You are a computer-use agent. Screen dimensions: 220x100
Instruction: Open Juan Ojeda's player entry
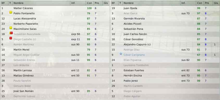[x=165, y=8]
